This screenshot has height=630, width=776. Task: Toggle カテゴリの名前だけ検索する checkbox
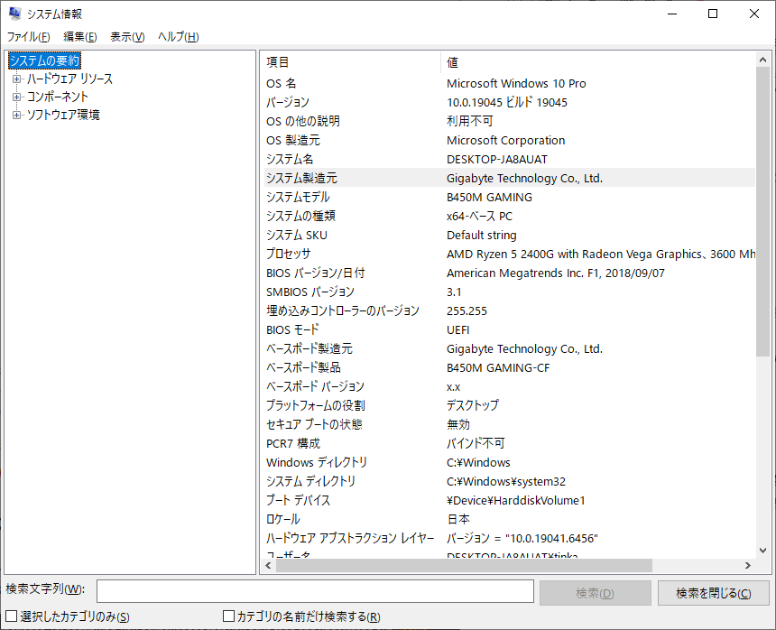click(228, 616)
